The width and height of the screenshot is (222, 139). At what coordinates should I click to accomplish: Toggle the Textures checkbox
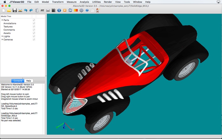click(34, 27)
